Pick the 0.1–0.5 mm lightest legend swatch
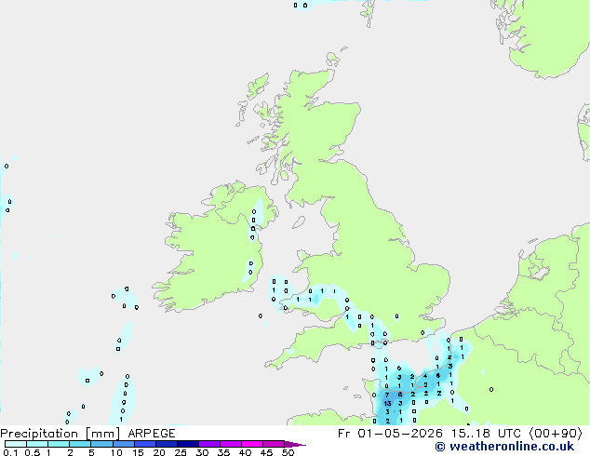 point(16,444)
